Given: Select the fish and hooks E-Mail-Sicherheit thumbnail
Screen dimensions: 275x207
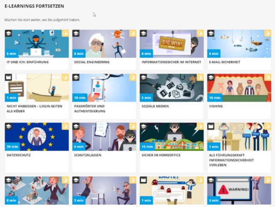Looking at the screenshot, I should click(239, 44).
